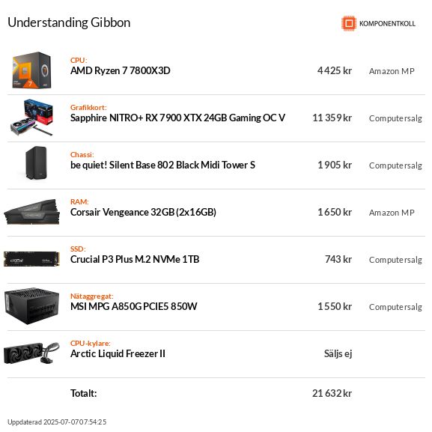Open Computersalg store for graphics card
This screenshot has width=432, height=432.
click(x=395, y=118)
